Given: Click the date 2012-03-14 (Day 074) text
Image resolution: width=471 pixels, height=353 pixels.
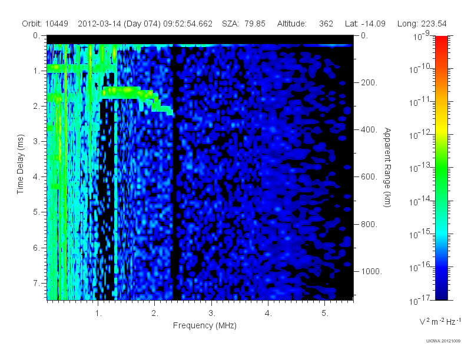Looking at the screenshot, I should click(x=120, y=24).
